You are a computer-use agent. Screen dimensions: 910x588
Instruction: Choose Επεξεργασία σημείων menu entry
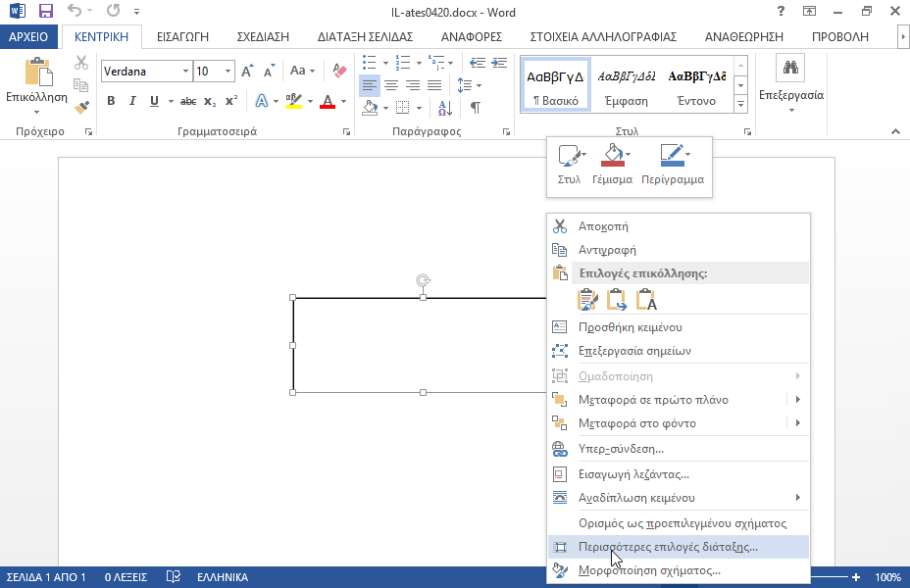coord(679,351)
